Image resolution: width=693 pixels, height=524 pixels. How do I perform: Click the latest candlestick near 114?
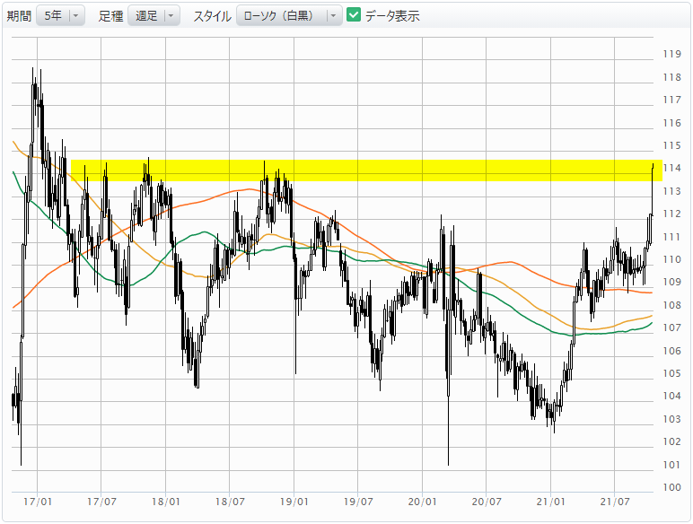[x=653, y=190]
